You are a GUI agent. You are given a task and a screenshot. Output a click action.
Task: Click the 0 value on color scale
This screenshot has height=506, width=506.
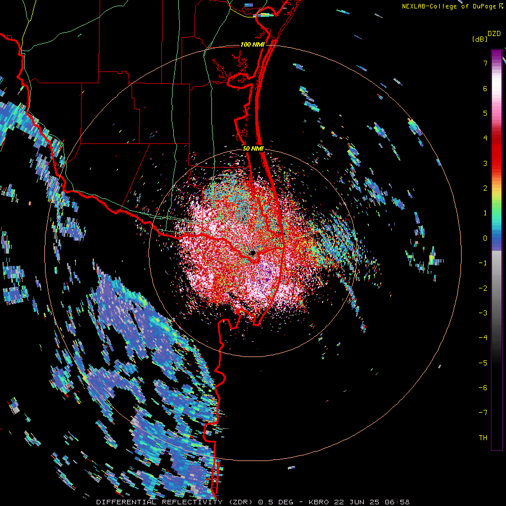(485, 238)
